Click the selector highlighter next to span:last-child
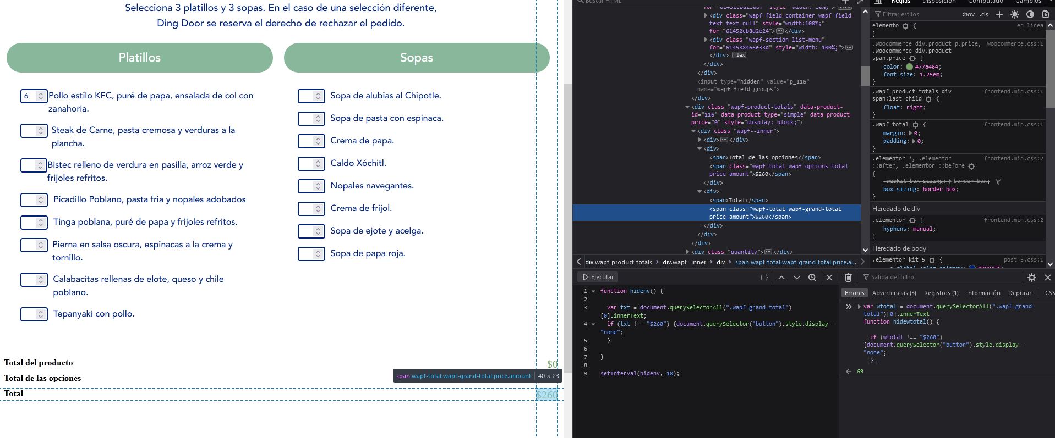Viewport: 1055px width, 438px height. point(928,99)
